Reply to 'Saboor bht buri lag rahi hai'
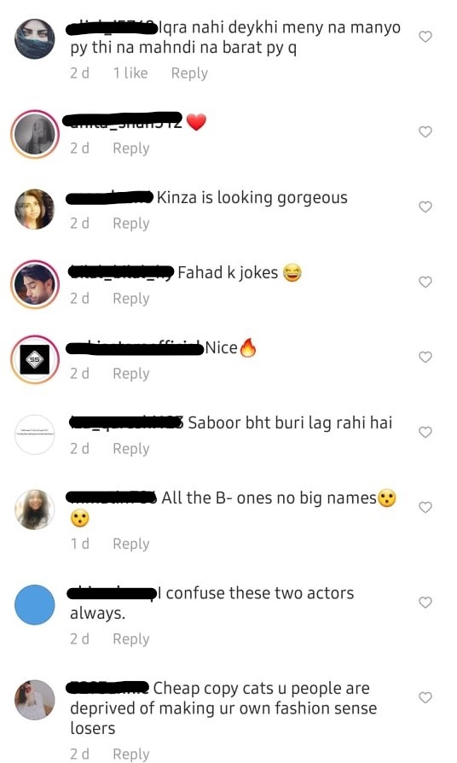Screen dimensions: 457x763 tap(130, 449)
